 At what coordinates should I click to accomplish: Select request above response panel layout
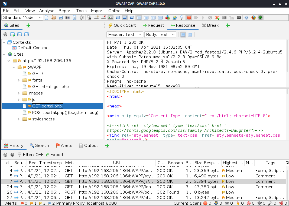tap(160, 18)
